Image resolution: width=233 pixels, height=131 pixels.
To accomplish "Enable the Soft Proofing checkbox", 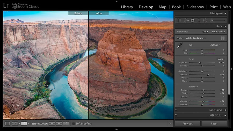I will [74, 124].
